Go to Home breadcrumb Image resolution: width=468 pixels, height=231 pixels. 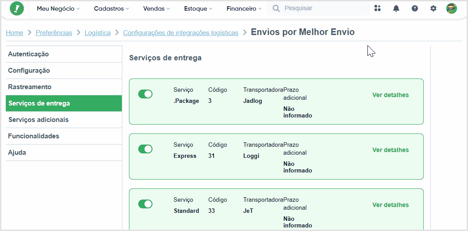pos(14,33)
